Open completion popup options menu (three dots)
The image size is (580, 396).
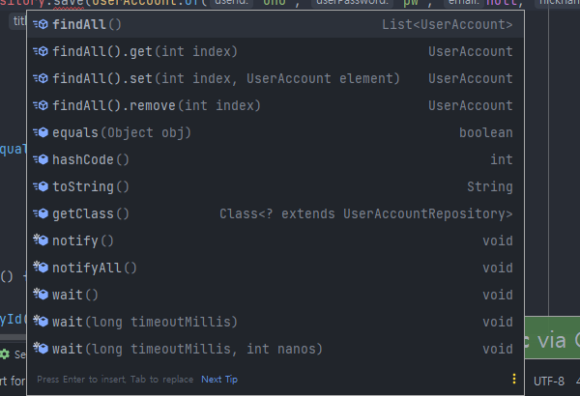click(x=514, y=379)
